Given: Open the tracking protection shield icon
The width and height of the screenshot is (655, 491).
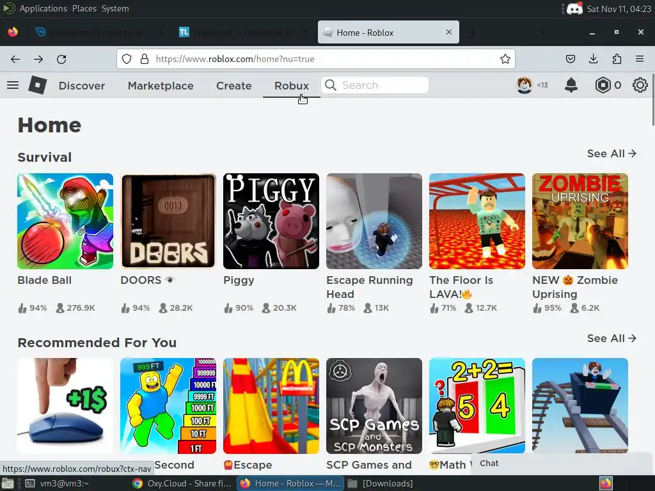Looking at the screenshot, I should tap(127, 59).
